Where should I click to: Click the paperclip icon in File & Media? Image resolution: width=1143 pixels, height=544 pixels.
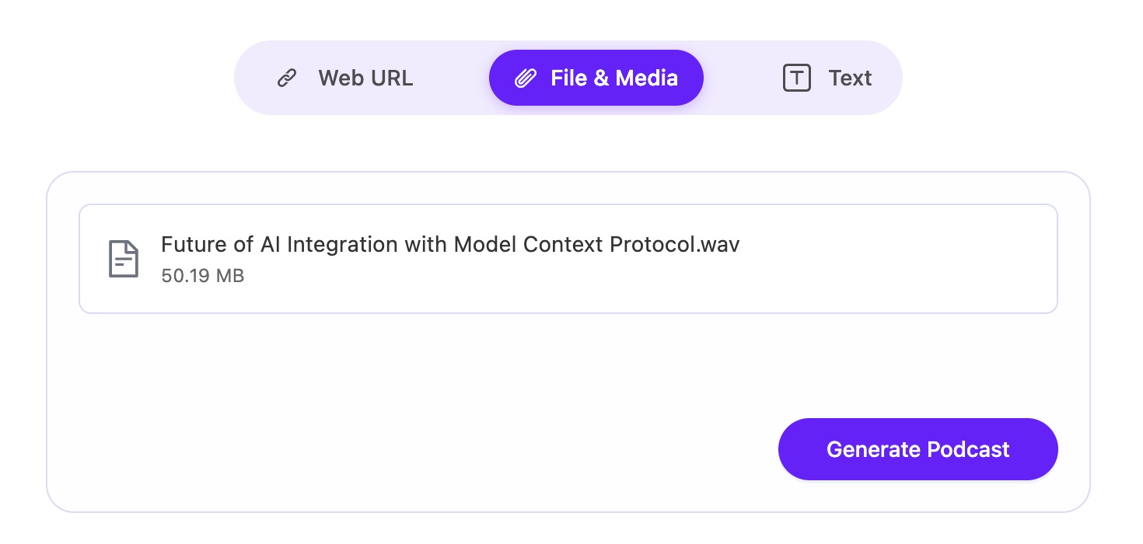526,78
